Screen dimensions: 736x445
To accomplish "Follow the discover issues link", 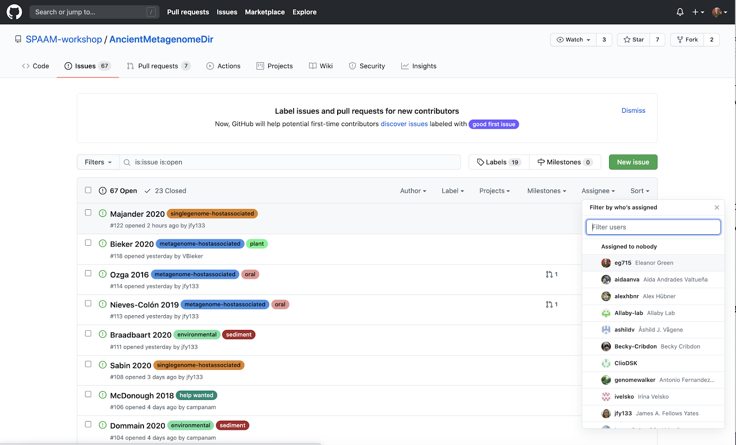I will pyautogui.click(x=404, y=124).
